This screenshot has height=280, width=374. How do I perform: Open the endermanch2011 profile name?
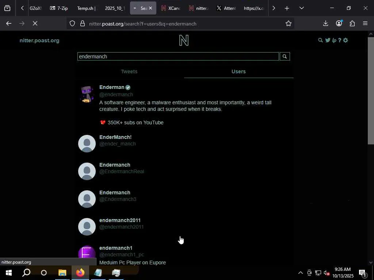[120, 220]
